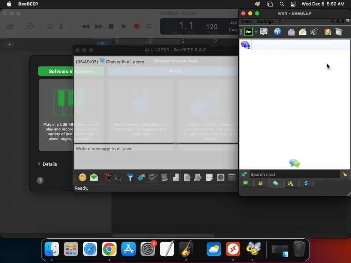Open chat settings gears in ALL USERS window
The image size is (351, 263).
click(x=141, y=178)
